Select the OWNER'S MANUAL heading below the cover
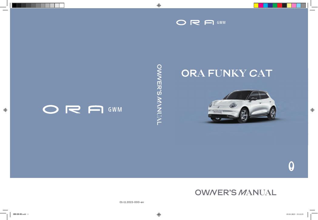Image resolution: width=318 pixels, height=220 pixels. coord(235,192)
